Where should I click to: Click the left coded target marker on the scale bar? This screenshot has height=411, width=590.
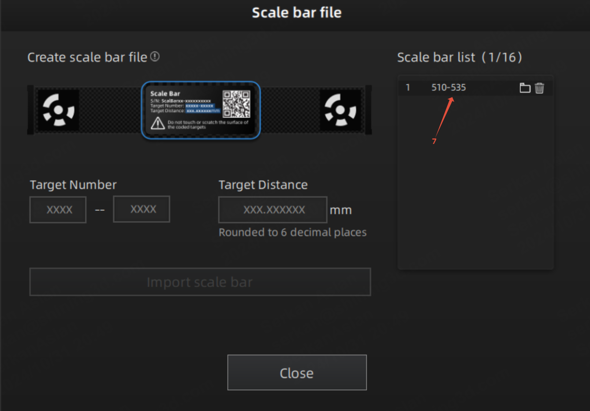[x=59, y=110]
